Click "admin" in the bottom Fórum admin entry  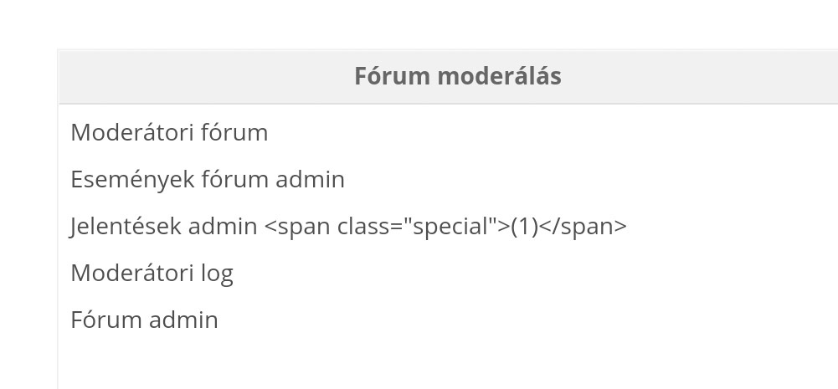[183, 320]
